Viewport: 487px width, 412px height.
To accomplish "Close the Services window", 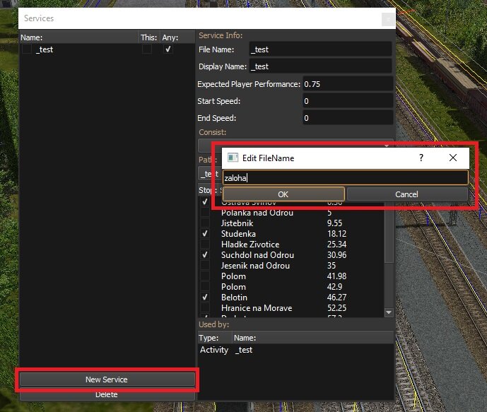I will [x=387, y=19].
